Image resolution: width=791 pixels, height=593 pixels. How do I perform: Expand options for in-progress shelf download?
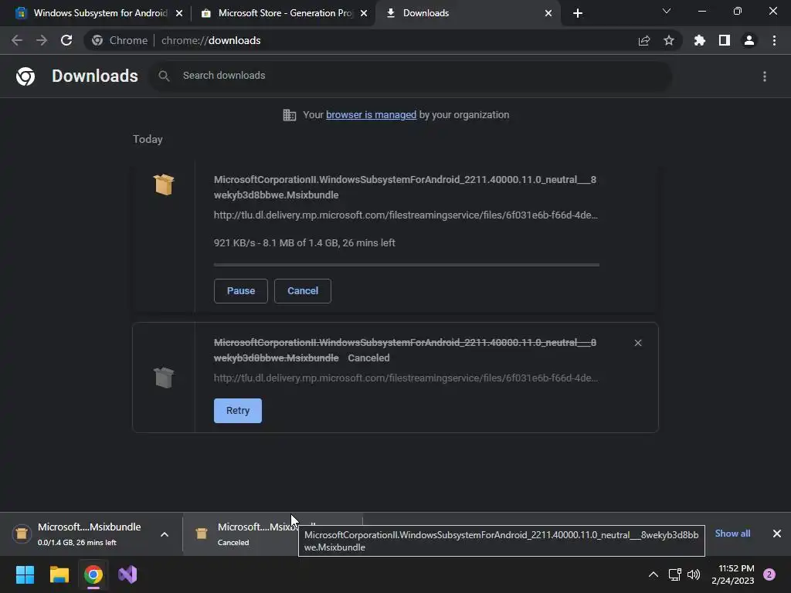165,534
